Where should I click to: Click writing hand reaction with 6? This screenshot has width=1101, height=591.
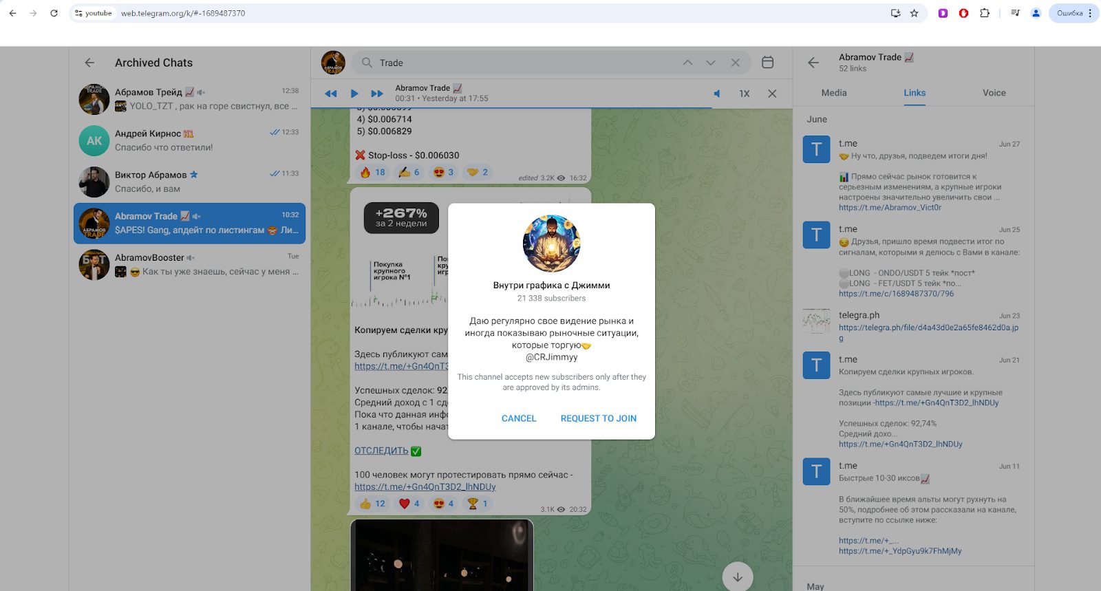(409, 172)
